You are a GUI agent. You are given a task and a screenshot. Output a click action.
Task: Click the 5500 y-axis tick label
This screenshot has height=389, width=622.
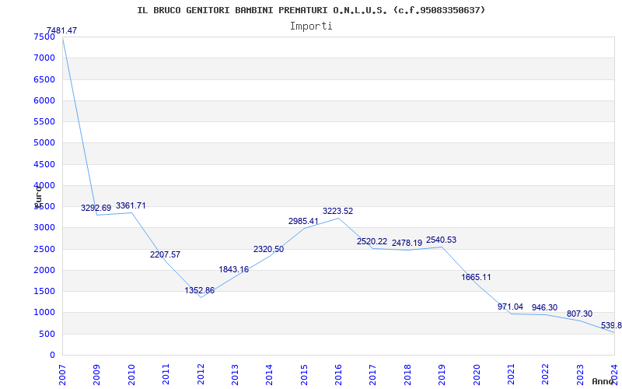tap(44, 121)
